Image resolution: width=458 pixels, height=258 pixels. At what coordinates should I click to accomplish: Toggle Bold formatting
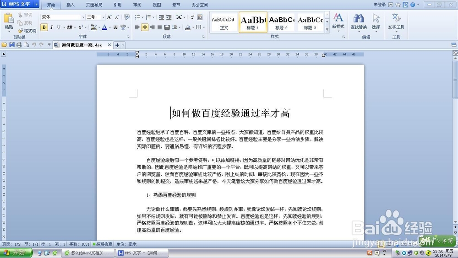click(x=44, y=27)
